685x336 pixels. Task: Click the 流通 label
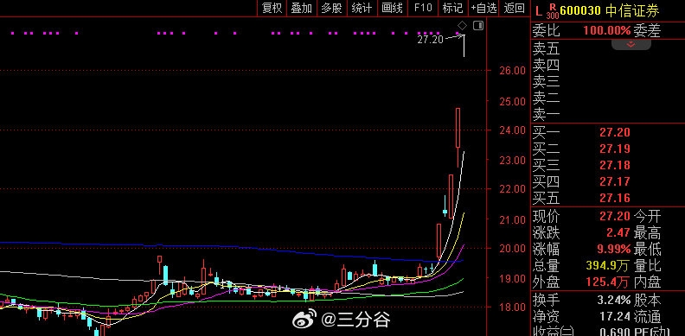(647, 316)
